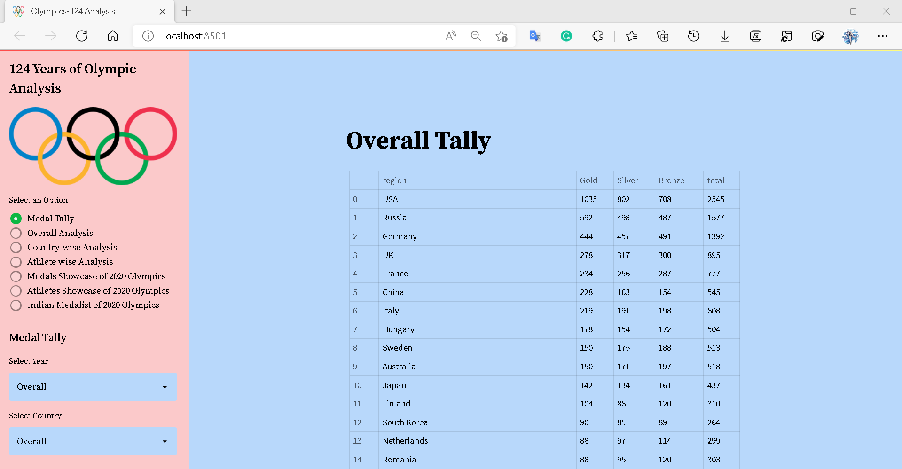
Task: Sort by the Bronze column header
Action: click(679, 180)
